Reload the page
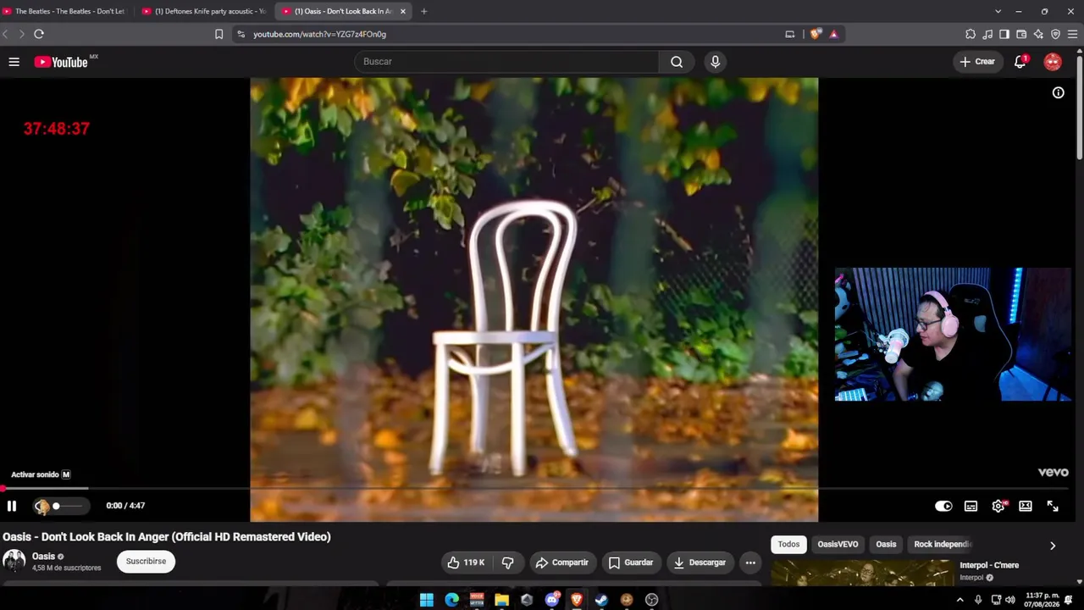1084x610 pixels. pos(39,34)
